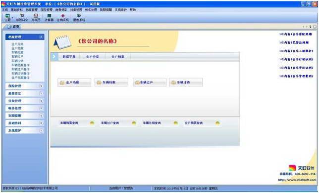319x193 pixels.
Task: Select the 首页 document tab
Action: [x=13, y=27]
